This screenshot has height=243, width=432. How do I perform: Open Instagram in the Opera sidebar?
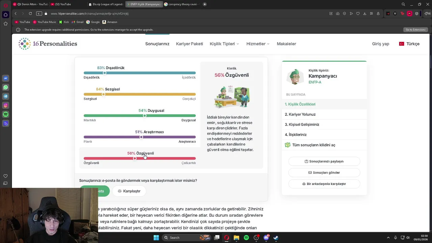pos(5,106)
